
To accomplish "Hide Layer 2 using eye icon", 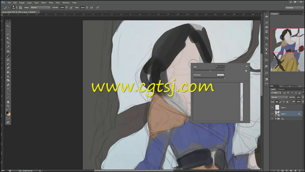I will (272, 114).
